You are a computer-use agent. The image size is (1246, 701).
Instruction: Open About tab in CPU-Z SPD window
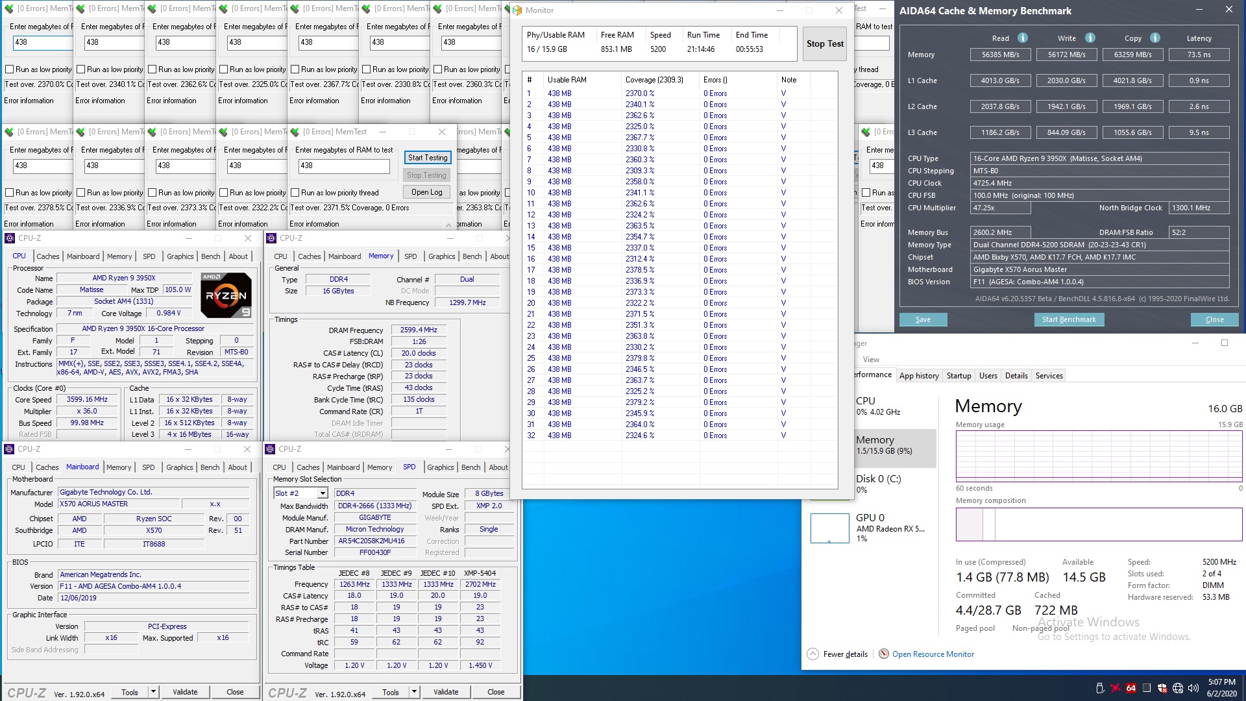tap(498, 467)
